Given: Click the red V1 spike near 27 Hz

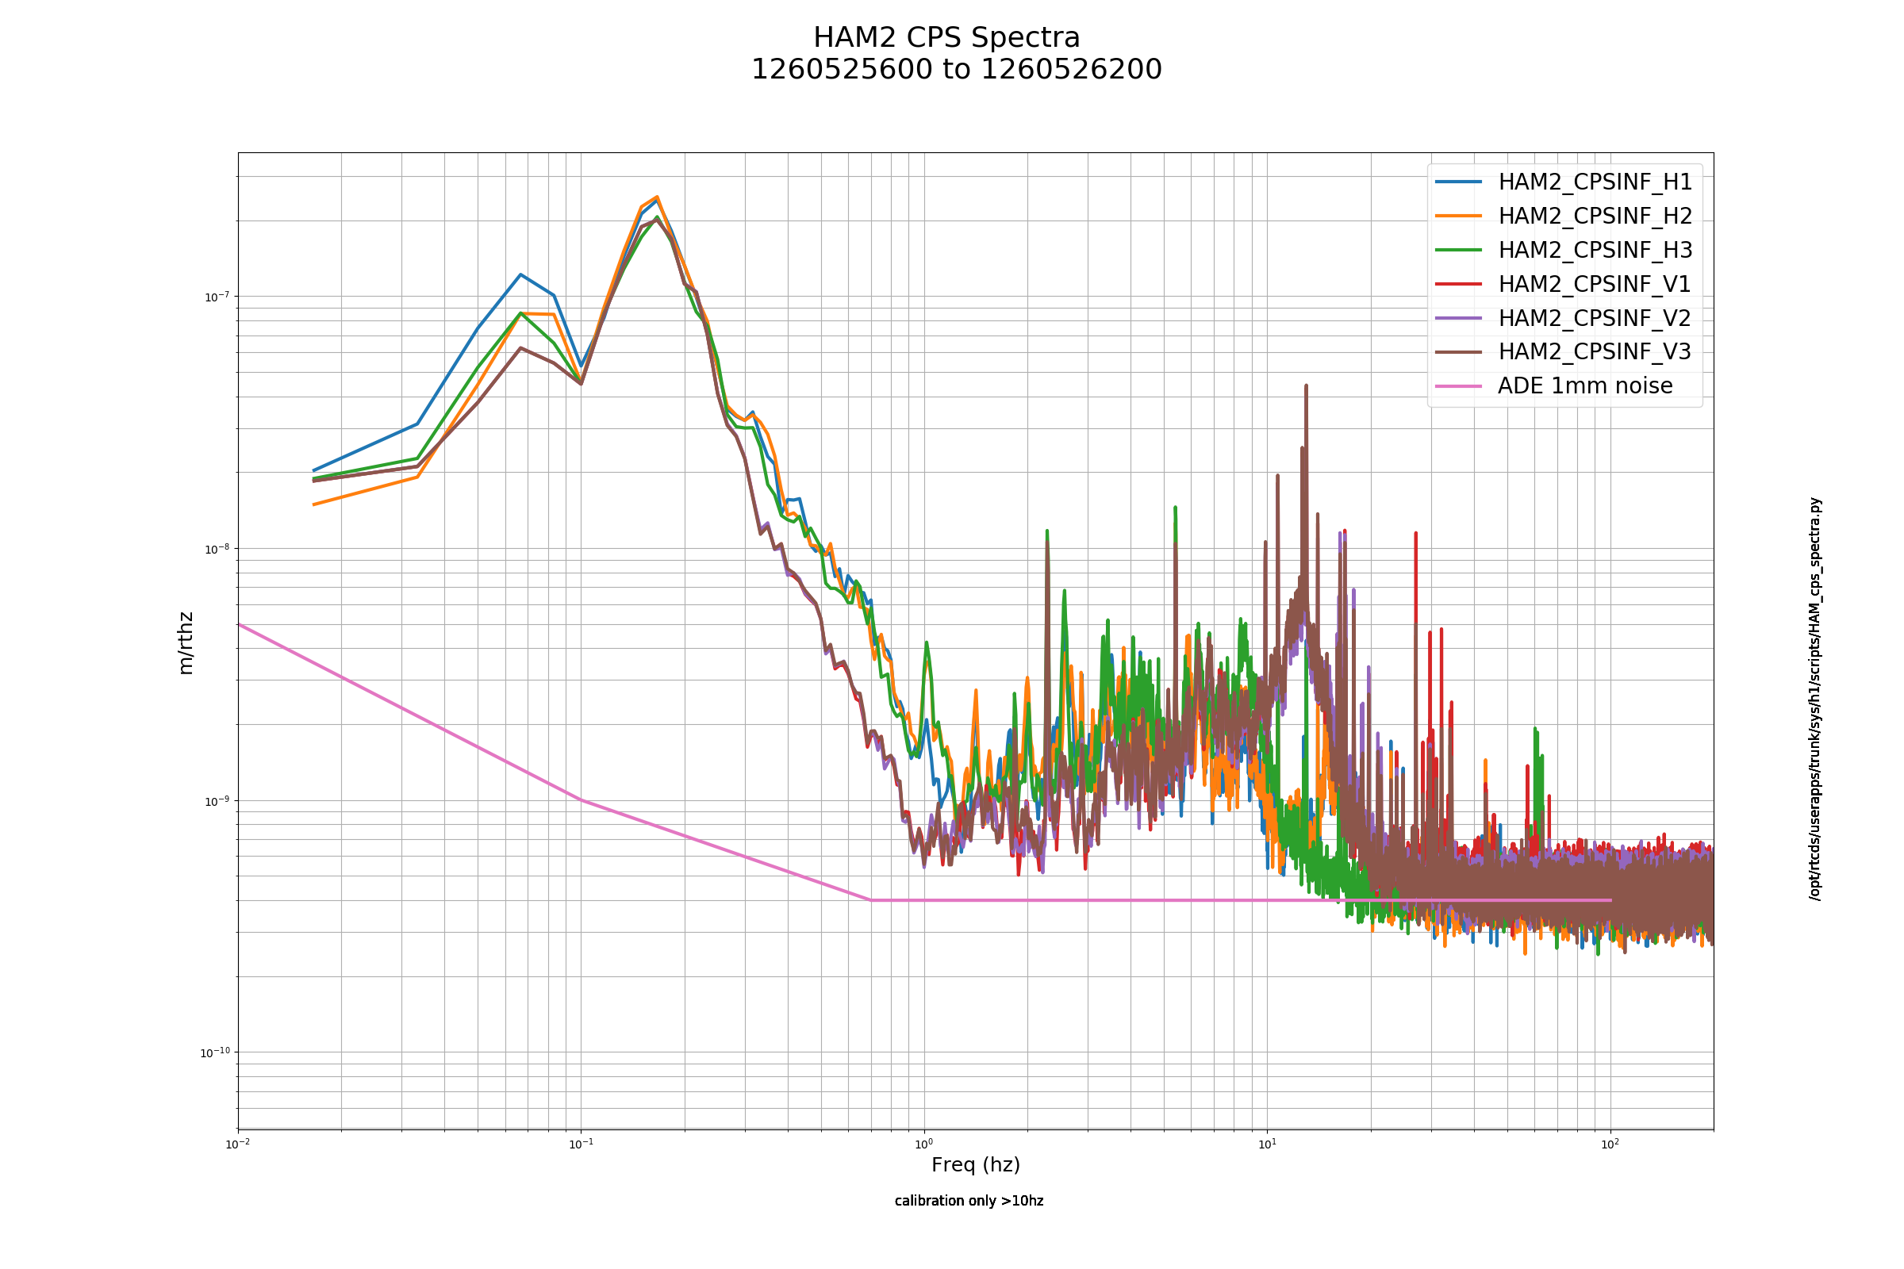Looking at the screenshot, I should 1416,534.
